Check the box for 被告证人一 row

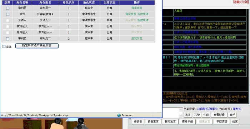tap(7, 26)
